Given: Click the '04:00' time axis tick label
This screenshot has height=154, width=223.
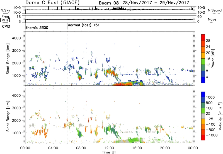Looking at the screenshot, I should click(x=53, y=148).
